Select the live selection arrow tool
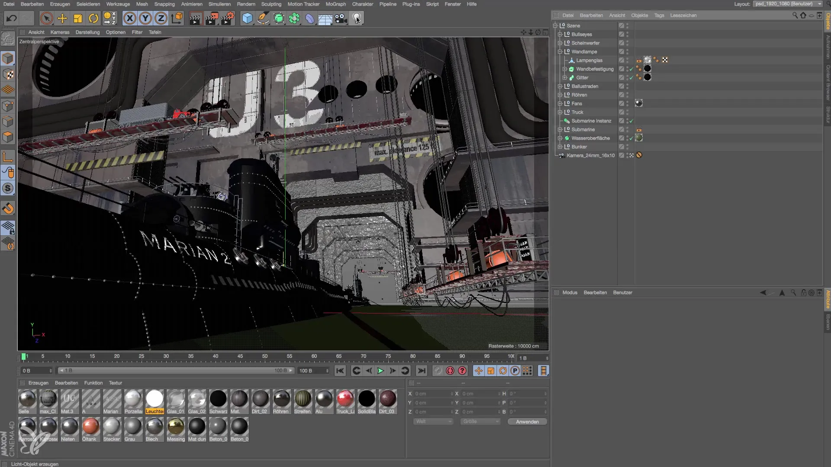The width and height of the screenshot is (831, 467). pyautogui.click(x=47, y=18)
